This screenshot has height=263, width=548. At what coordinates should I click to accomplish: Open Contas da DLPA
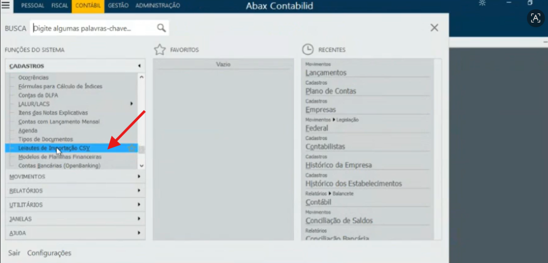click(38, 95)
